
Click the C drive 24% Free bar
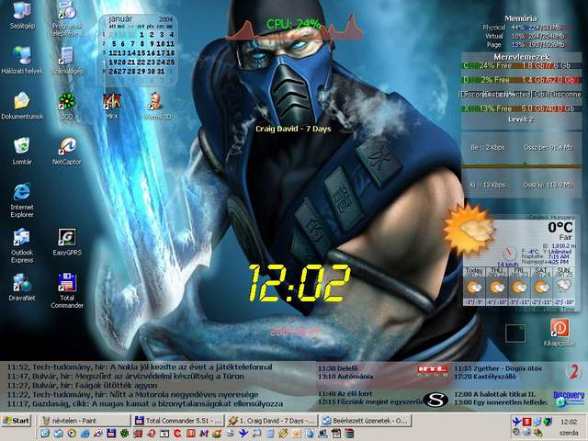tap(521, 65)
